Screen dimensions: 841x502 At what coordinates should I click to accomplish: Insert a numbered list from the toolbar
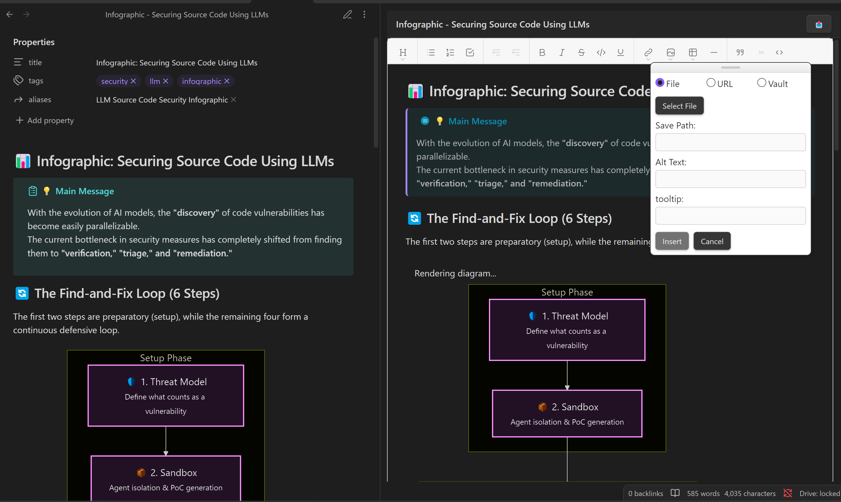click(450, 52)
